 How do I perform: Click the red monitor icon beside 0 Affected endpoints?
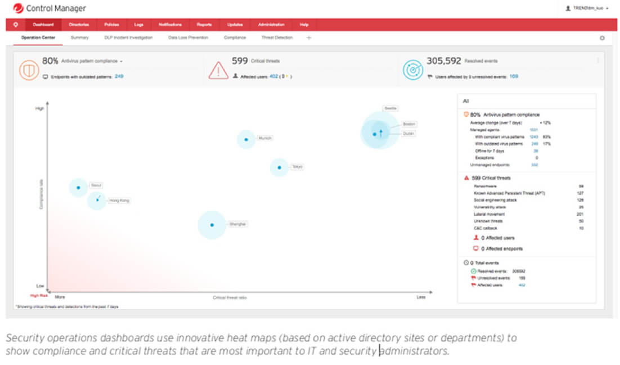pos(476,249)
